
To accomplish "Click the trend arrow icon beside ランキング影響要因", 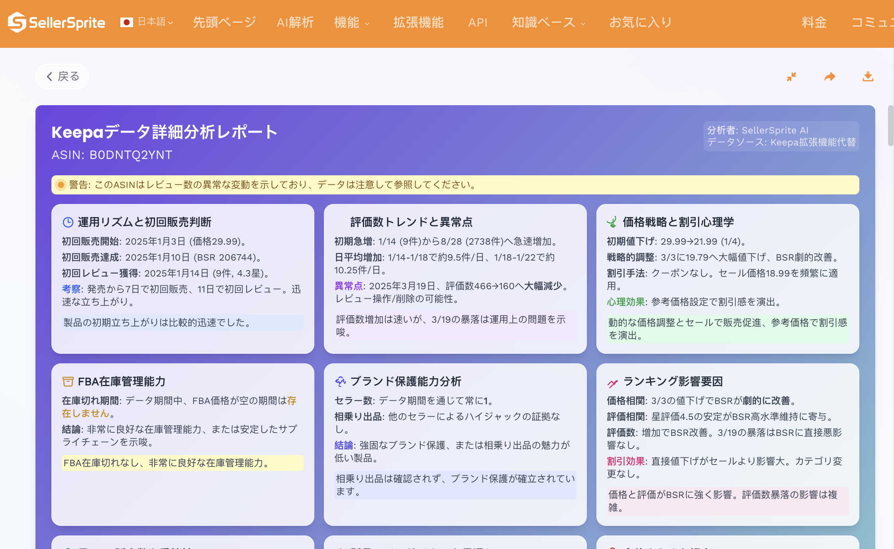I will [612, 383].
